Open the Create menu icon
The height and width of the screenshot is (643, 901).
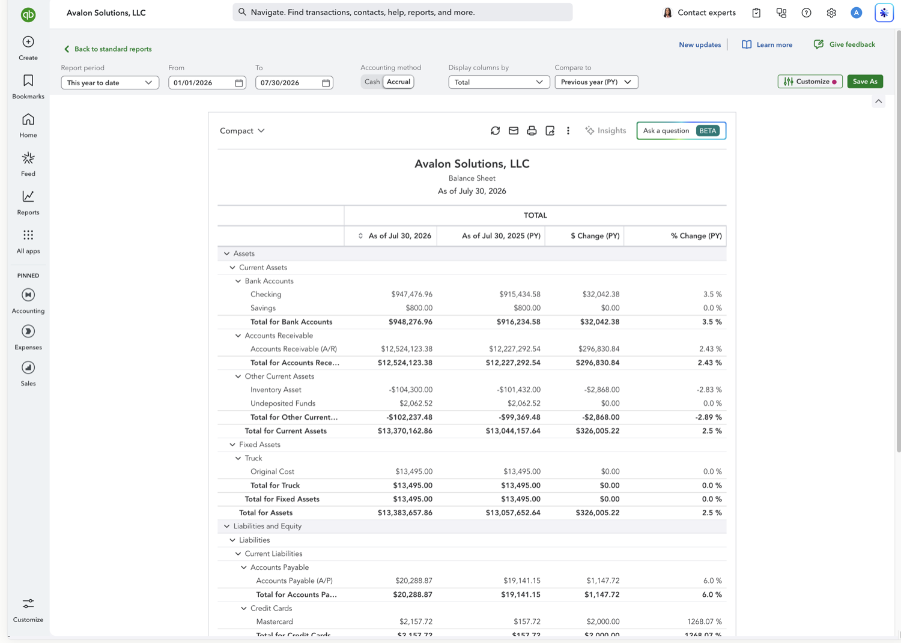(x=28, y=42)
